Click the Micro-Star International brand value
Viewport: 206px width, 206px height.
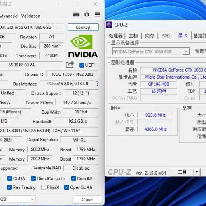point(173,77)
